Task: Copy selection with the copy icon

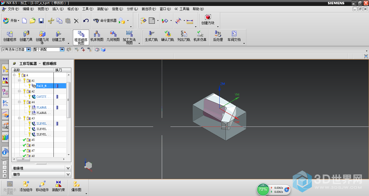Action: pos(59,20)
